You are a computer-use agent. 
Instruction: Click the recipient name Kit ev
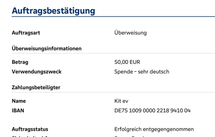tap(121, 101)
